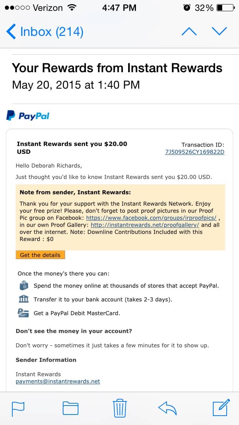Viewport: 239px width, 425px height.
Task: Click the Get the details button
Action: (40, 255)
